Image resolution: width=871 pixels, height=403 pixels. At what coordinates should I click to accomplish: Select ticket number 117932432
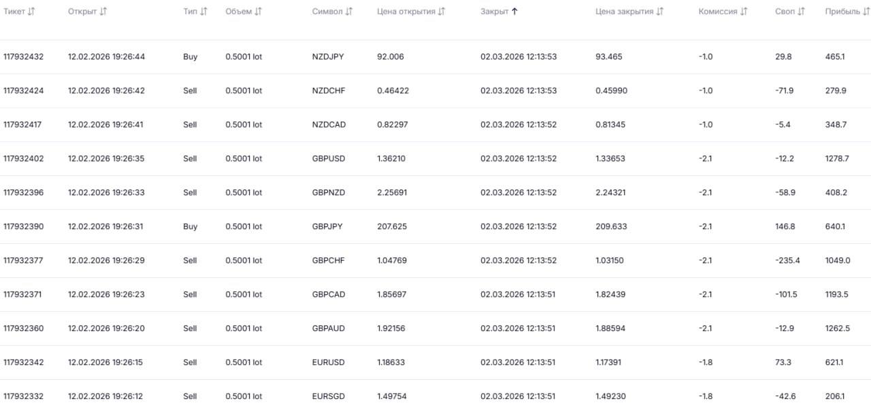23,56
